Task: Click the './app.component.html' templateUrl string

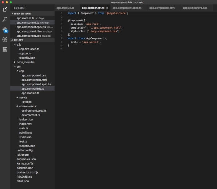Action: coord(105,28)
